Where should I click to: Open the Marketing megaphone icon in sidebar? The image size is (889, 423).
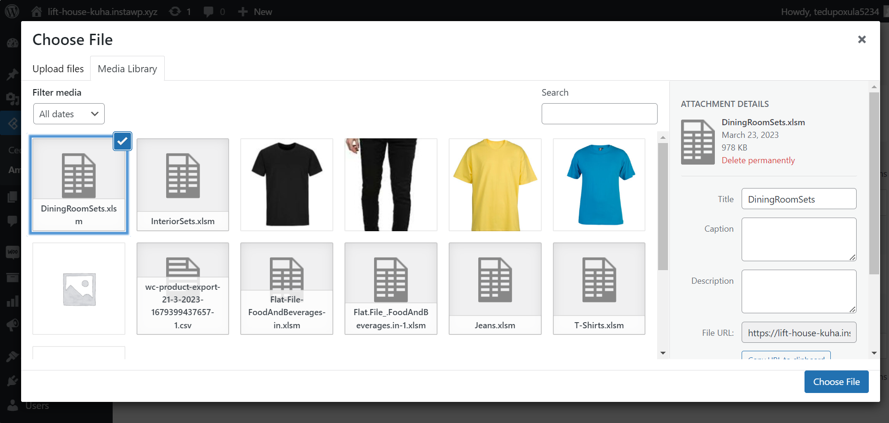pos(13,325)
